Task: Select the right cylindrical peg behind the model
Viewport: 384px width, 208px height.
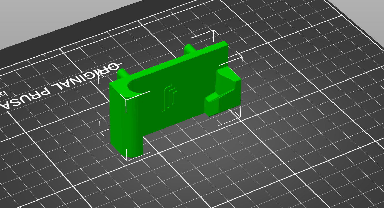Action: click(x=190, y=49)
